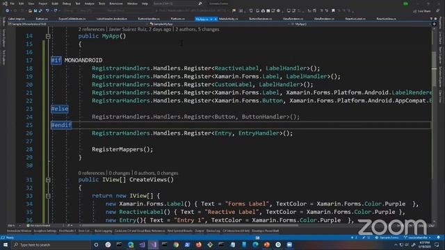The width and height of the screenshot is (445, 250).
Task: Collapse the MyApp() constructor on line 14
Action: 48,36
